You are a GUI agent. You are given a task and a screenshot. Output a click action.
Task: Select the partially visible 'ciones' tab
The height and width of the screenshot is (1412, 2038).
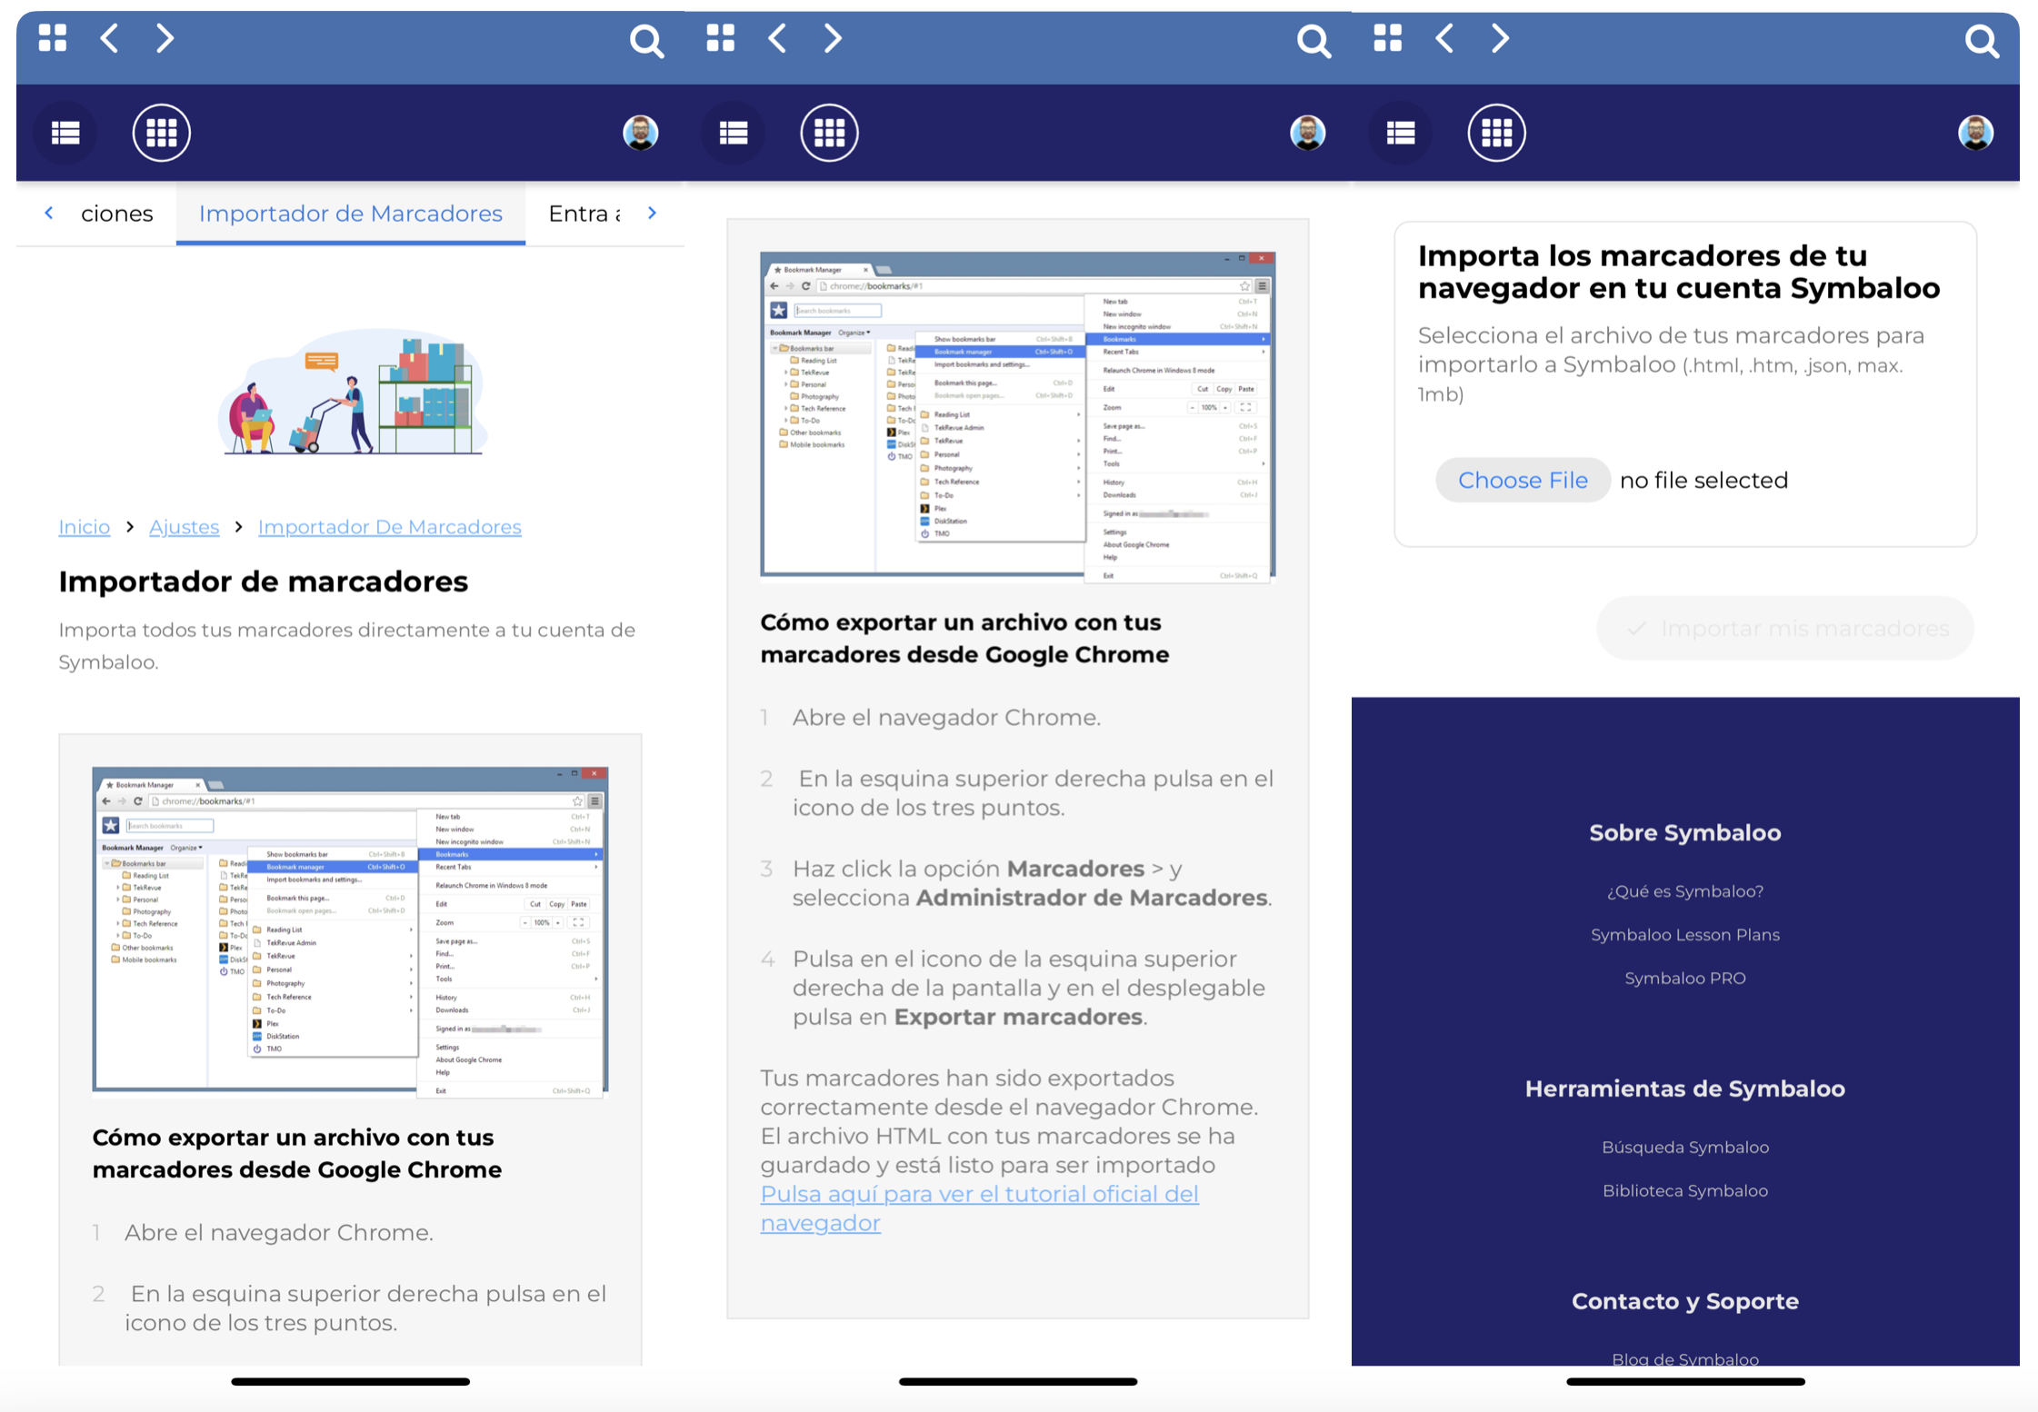click(x=116, y=214)
